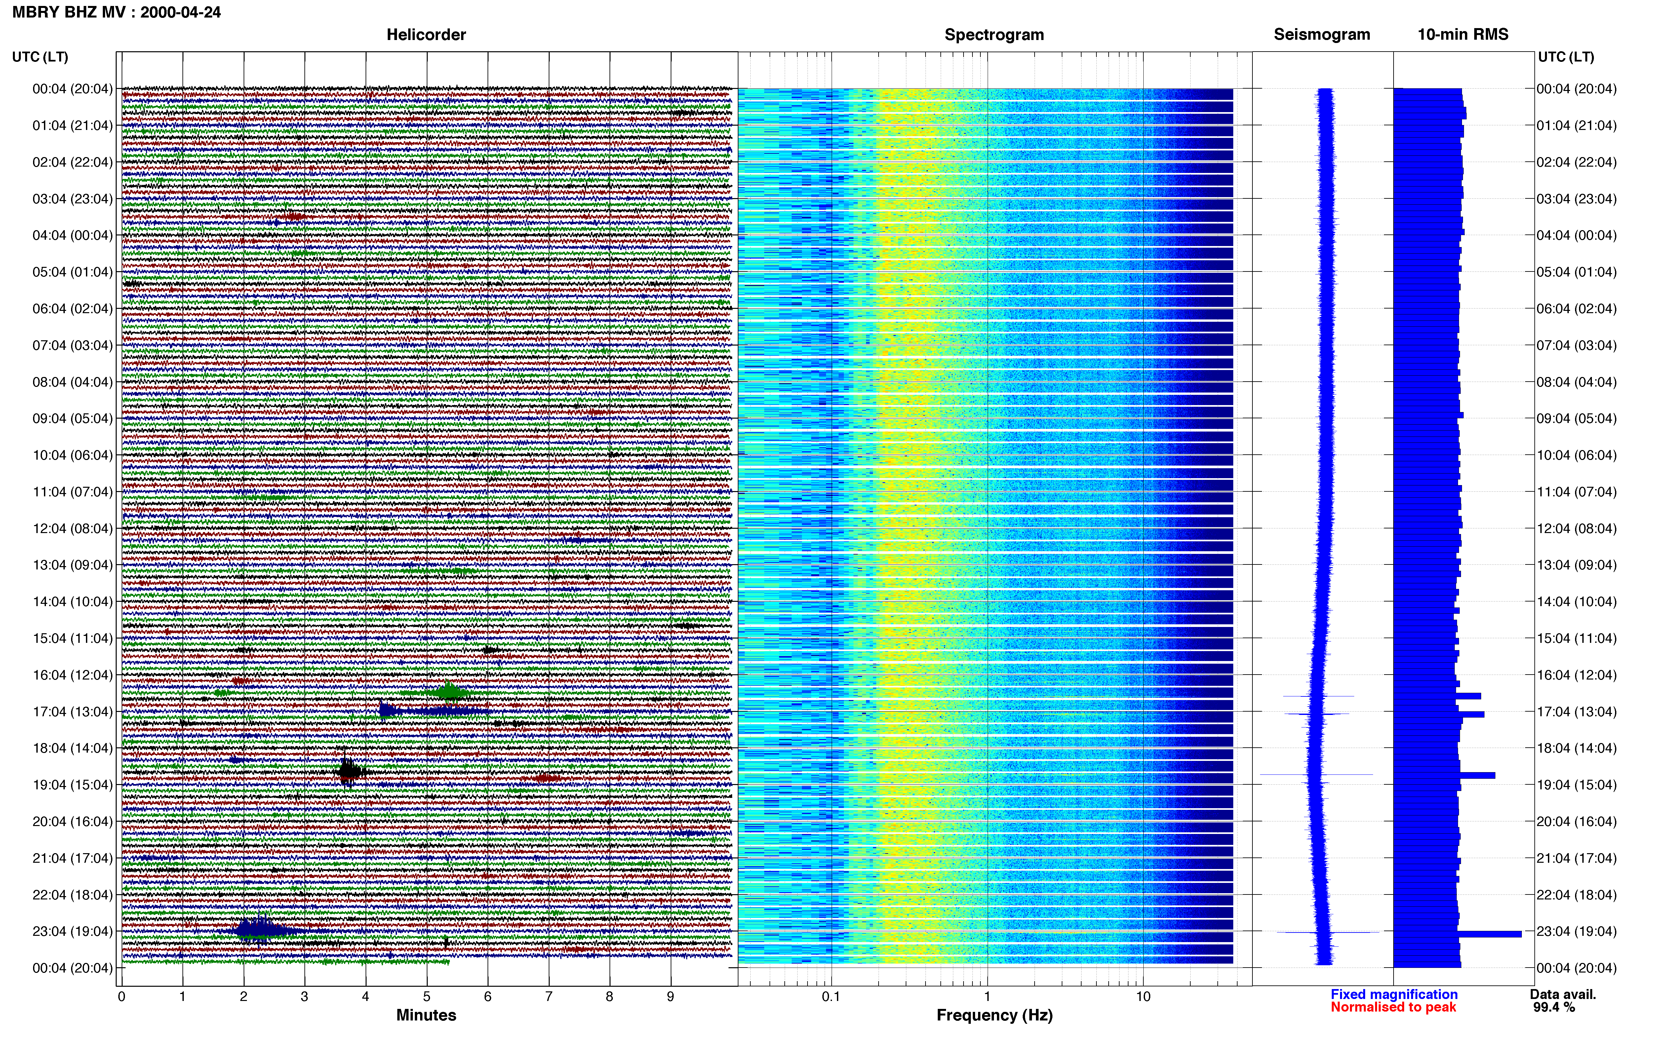Click the 'Seismogram' panel heading
The width and height of the screenshot is (1659, 1038).
pyautogui.click(x=1322, y=34)
